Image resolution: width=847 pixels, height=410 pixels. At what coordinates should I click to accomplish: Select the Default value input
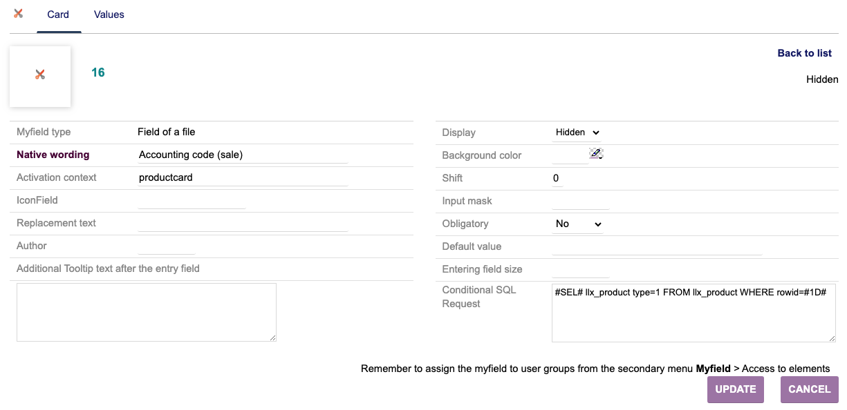(656, 247)
